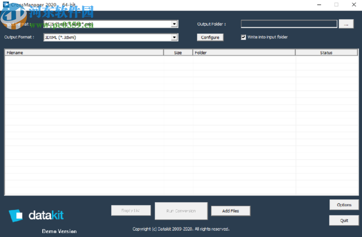Click into the Output Folder path field
The height and width of the screenshot is (237, 362).
tap(289, 24)
